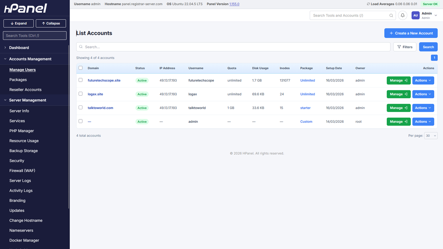Image resolution: width=443 pixels, height=249 pixels.
Task: Click the sidebar vertical scrollbar
Action: pyautogui.click(x=69, y=127)
